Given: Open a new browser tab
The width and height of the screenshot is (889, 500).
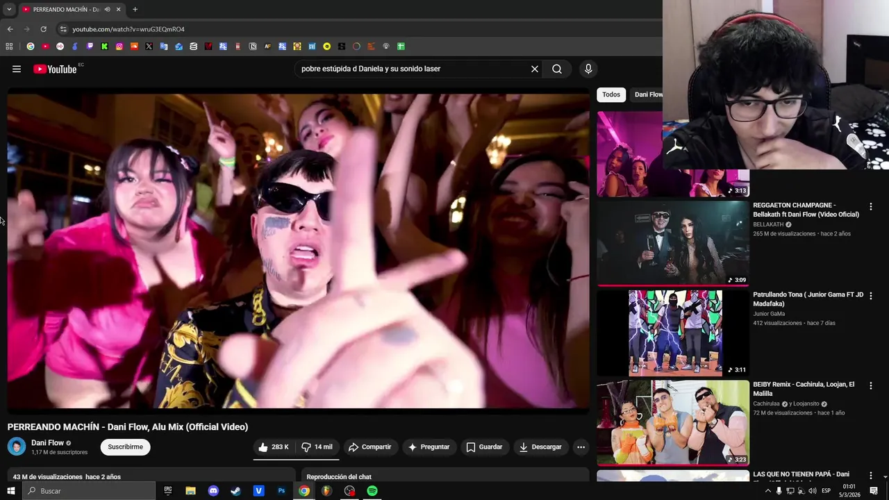Looking at the screenshot, I should click(135, 9).
